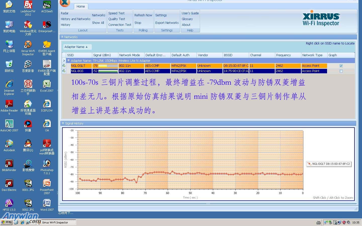Open 我的文档 desktop icon
This screenshot has width=362, height=226.
[x=9, y=7]
